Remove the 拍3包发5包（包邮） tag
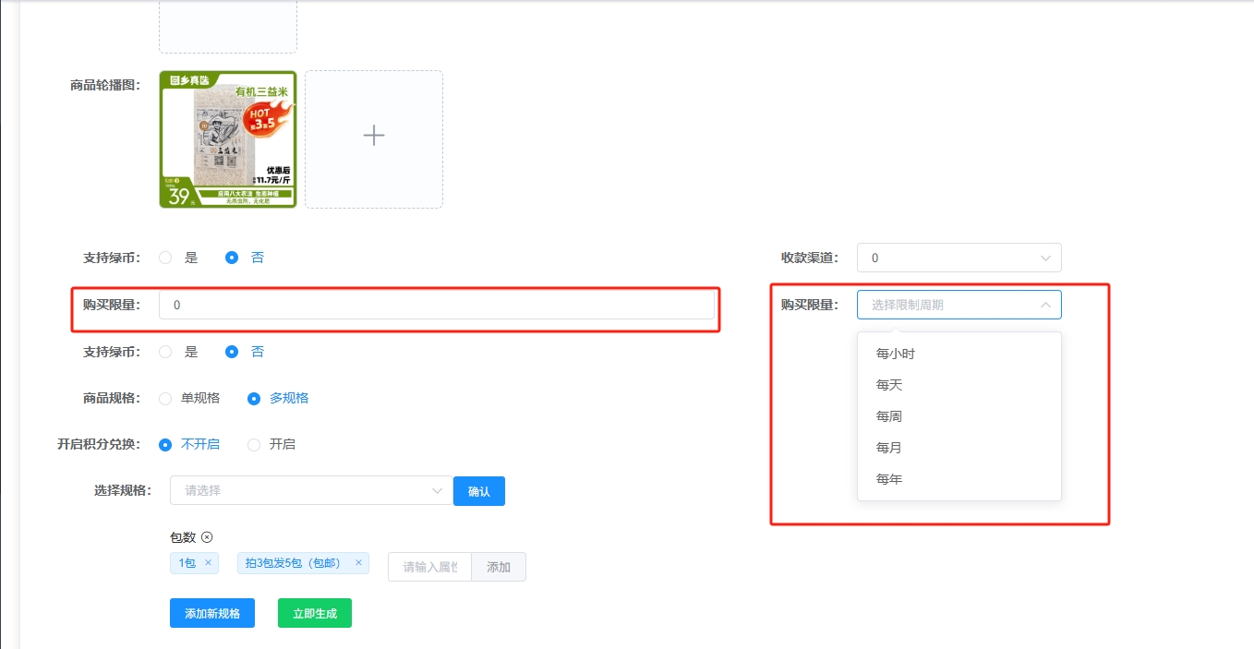1254x649 pixels. point(359,563)
